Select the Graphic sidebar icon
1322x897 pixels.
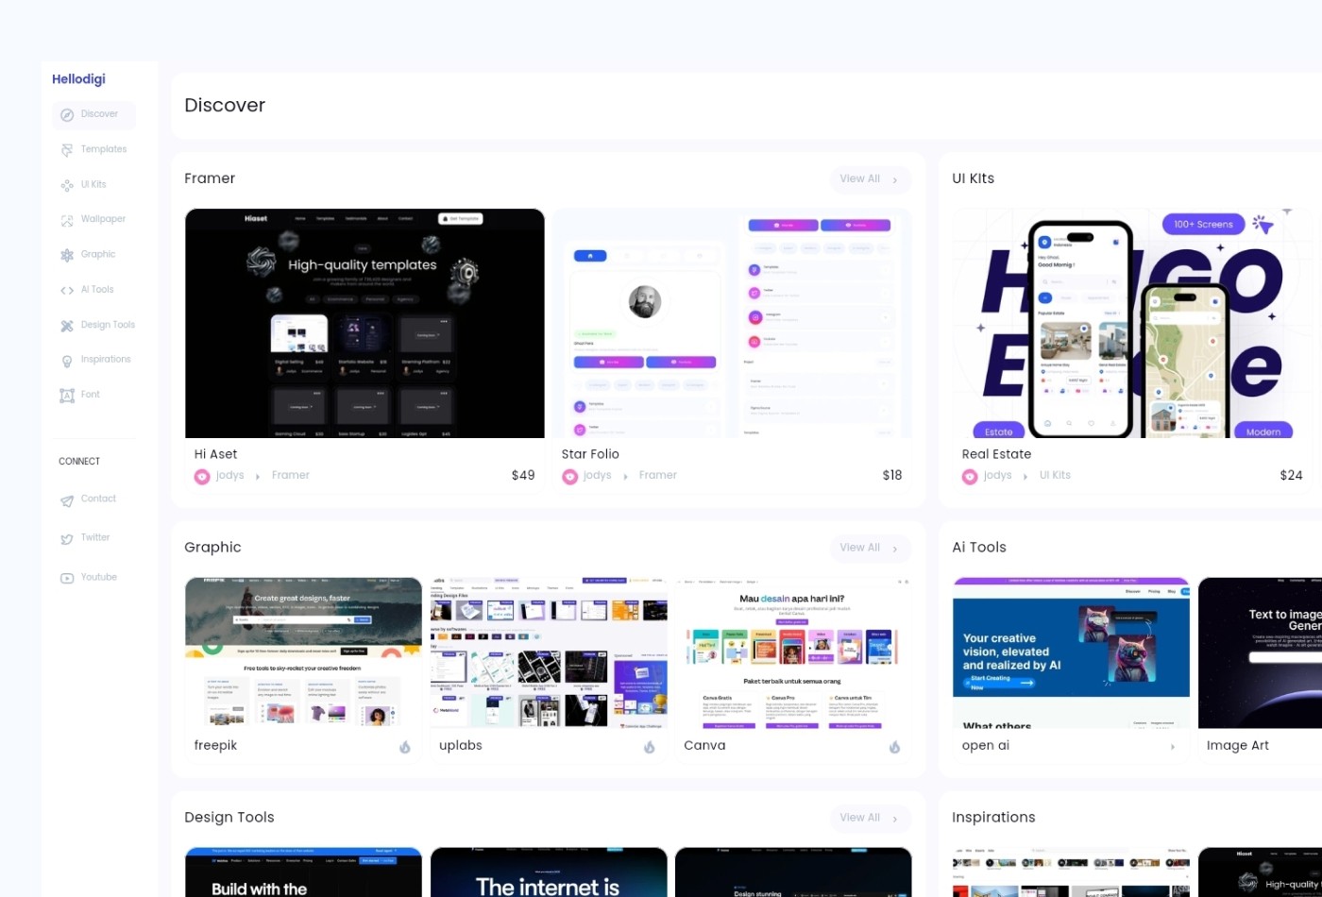tap(66, 253)
